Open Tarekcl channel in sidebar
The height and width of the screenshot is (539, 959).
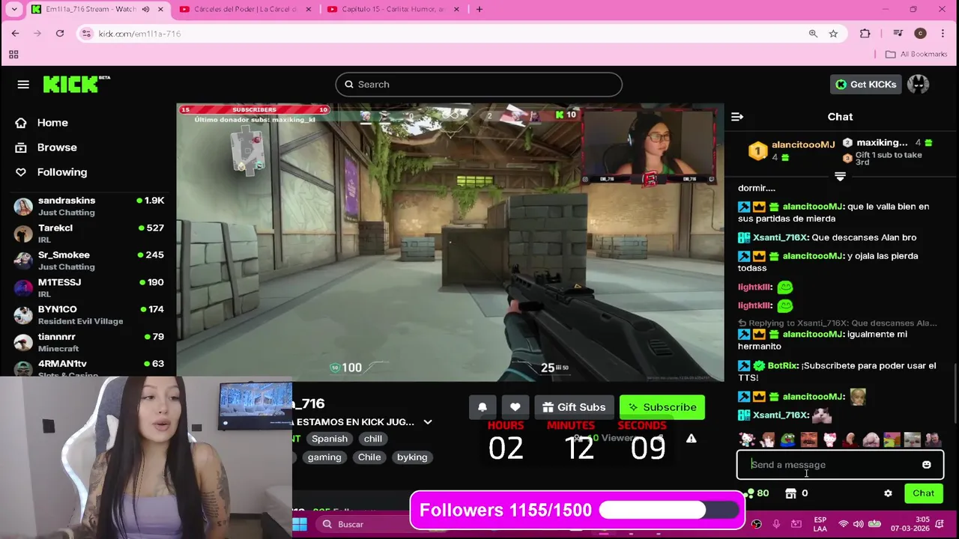click(90, 233)
